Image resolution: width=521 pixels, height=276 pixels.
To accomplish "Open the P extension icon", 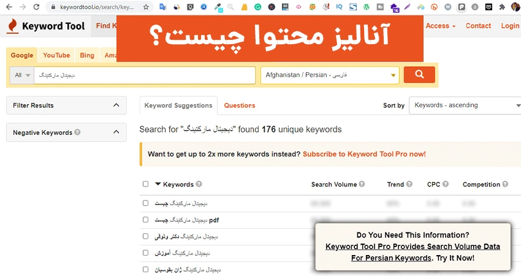I will [x=462, y=7].
